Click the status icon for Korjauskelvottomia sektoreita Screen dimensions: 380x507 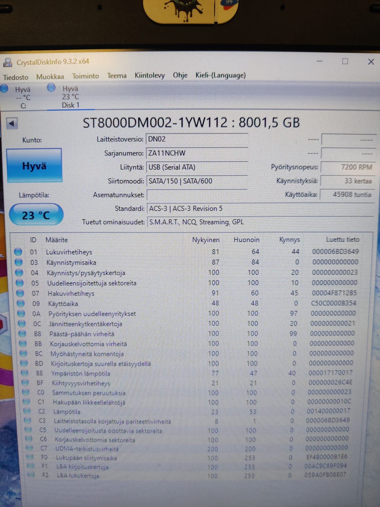tap(29, 439)
